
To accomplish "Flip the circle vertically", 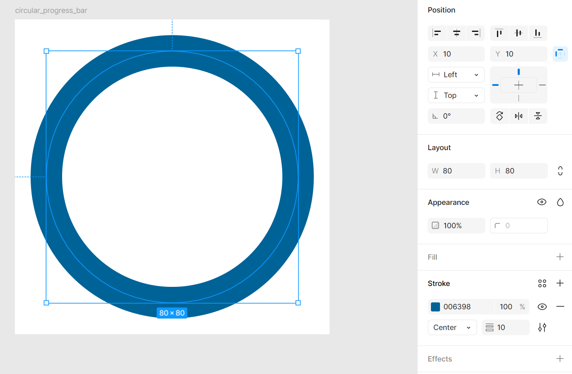I will tap(538, 116).
